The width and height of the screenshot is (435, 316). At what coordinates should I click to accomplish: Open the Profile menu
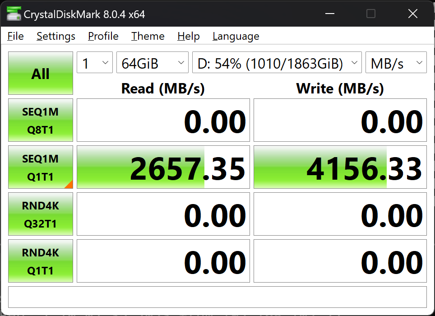coord(103,37)
